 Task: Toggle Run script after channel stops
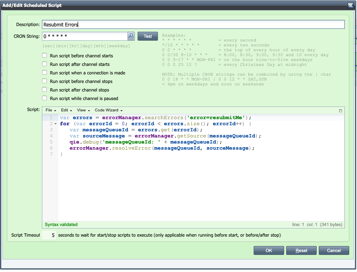44,89
